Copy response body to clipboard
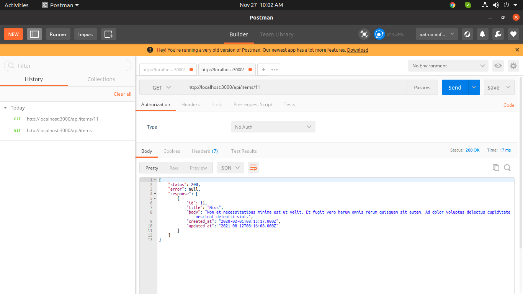523x294 pixels. (x=496, y=168)
